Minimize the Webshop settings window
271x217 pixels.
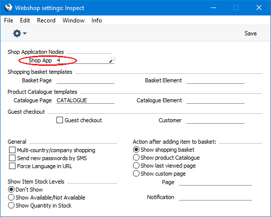click(x=213, y=7)
